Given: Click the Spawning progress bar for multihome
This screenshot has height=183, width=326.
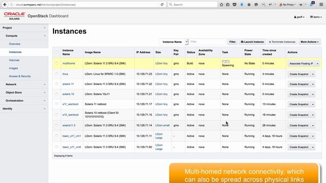Looking at the screenshot, I should click(226, 62).
